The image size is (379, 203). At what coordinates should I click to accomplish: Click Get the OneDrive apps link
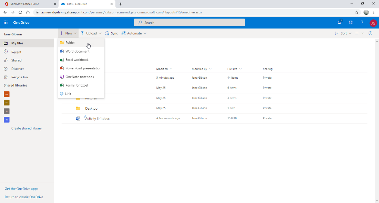tap(21, 189)
